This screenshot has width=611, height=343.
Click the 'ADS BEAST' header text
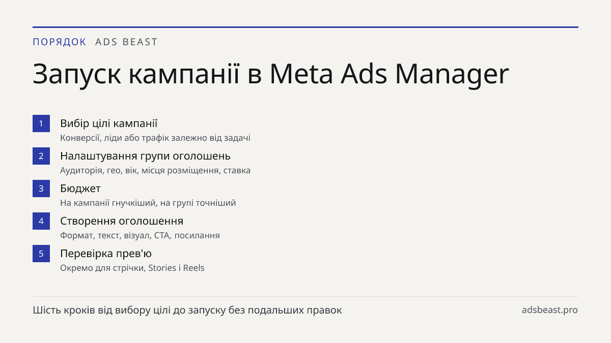tap(127, 42)
